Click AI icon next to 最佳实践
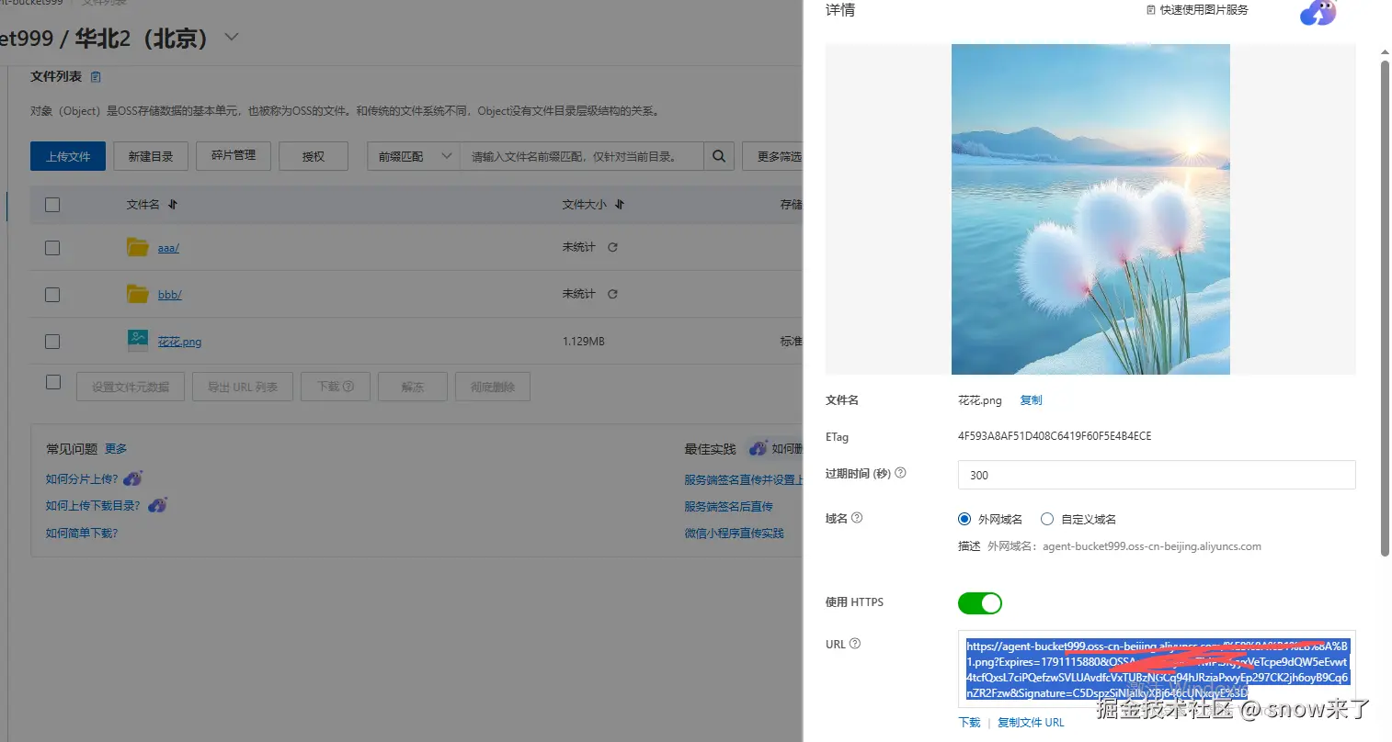This screenshot has width=1392, height=742. coord(758,448)
